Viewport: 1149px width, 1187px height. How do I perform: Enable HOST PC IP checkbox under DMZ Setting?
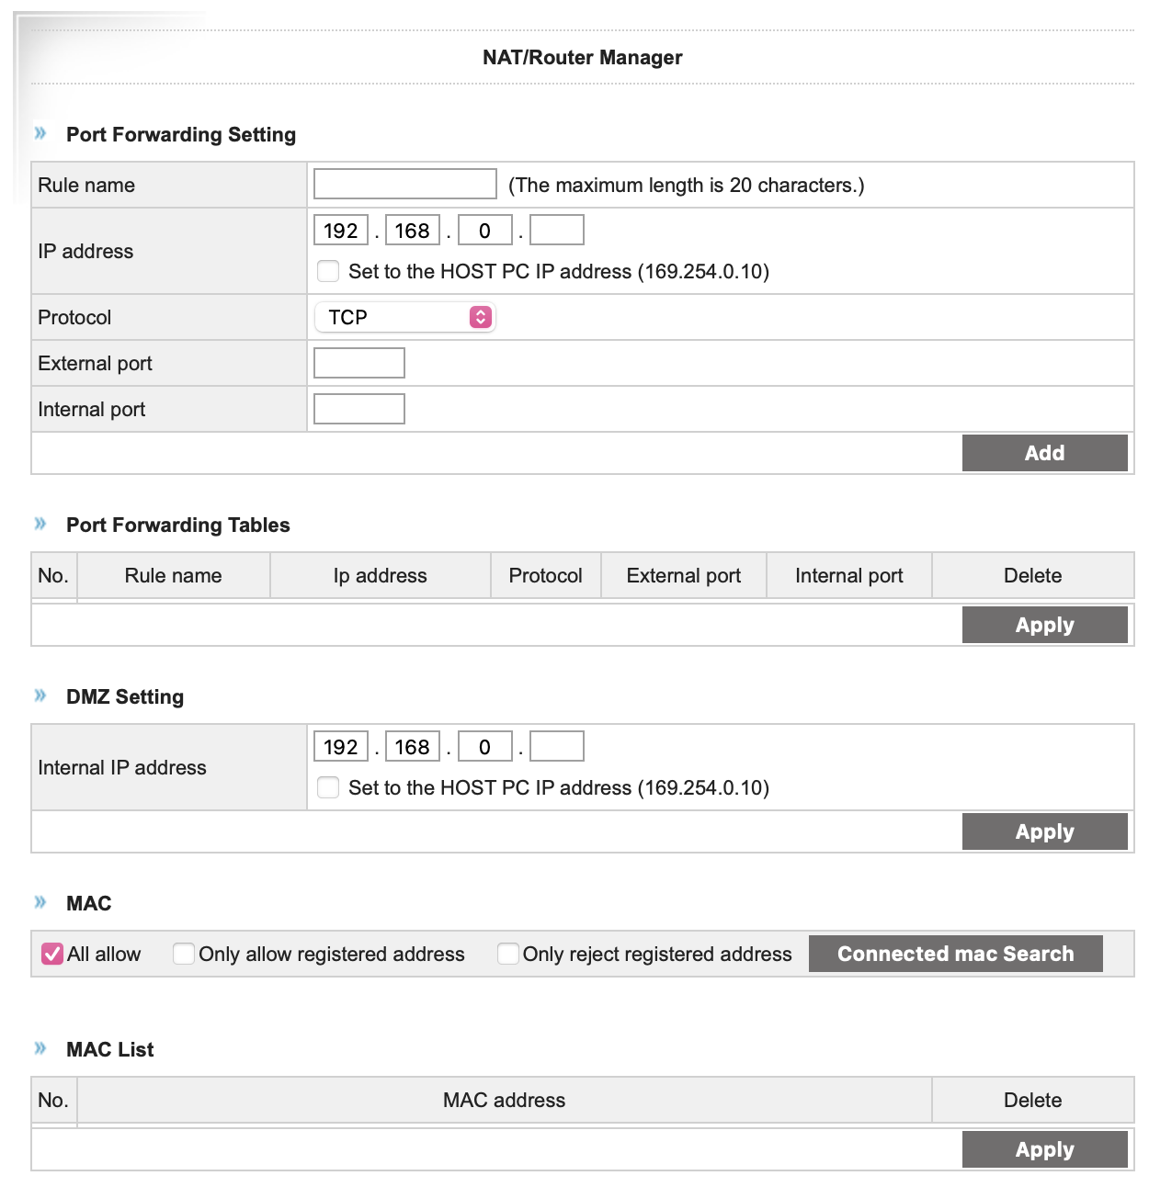(x=328, y=787)
